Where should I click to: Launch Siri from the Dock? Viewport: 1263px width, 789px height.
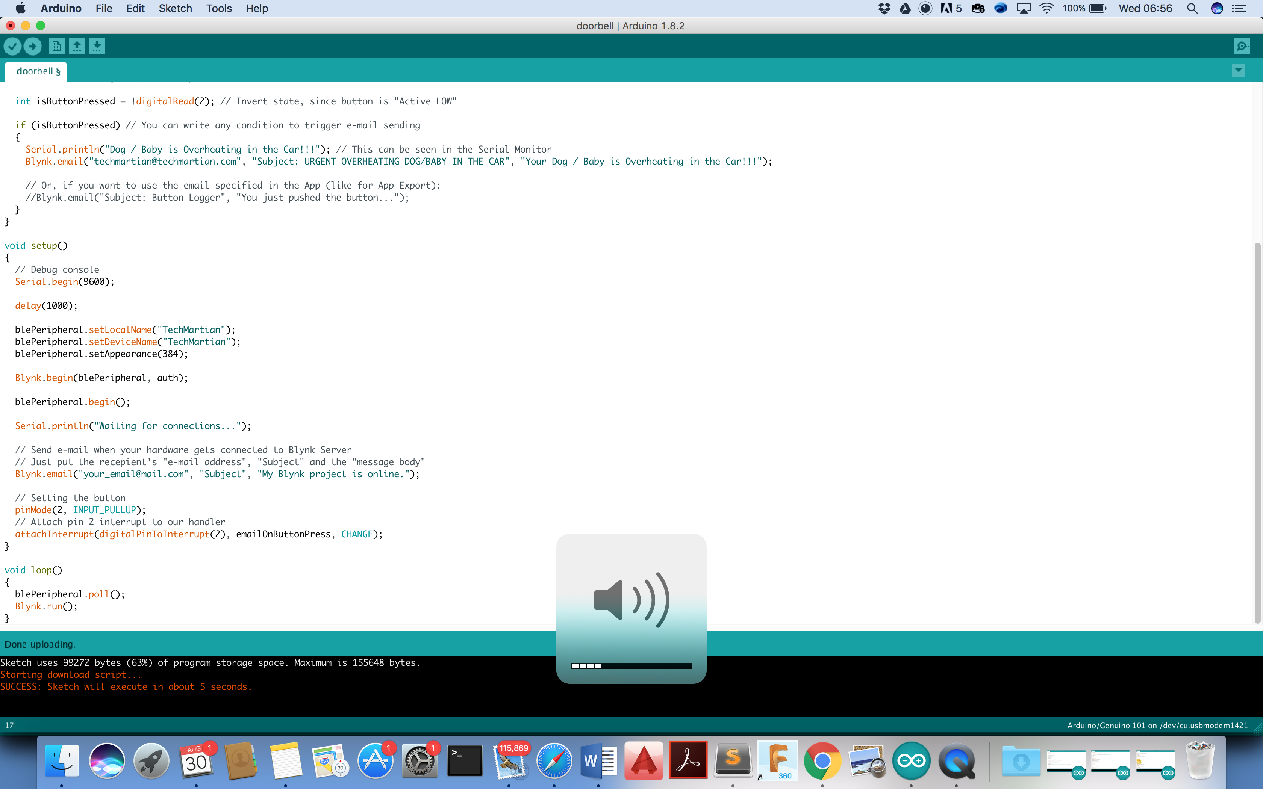coord(107,760)
